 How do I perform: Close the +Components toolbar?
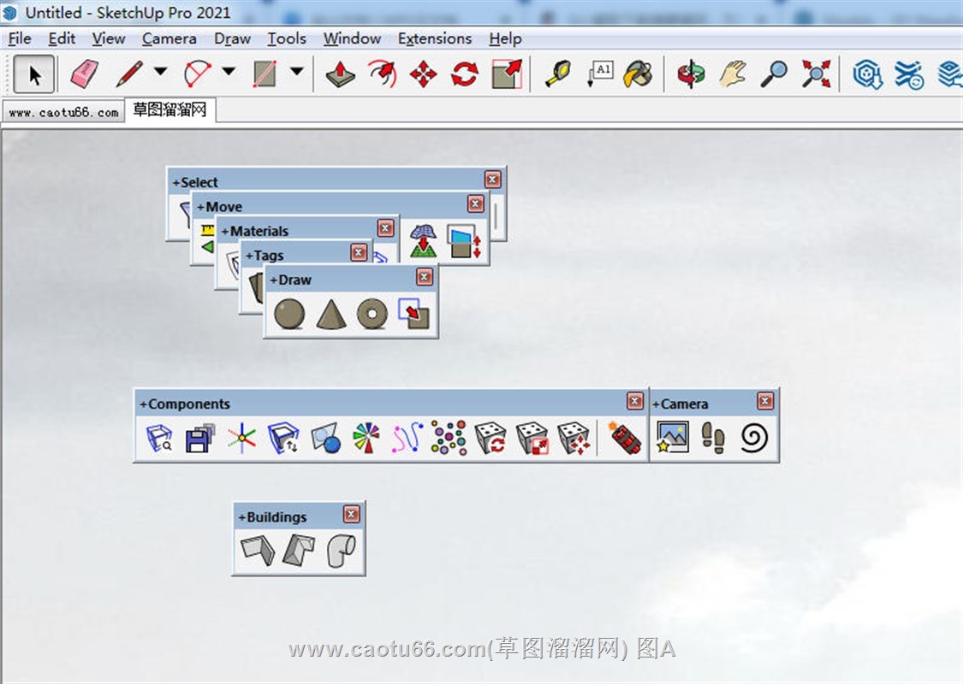point(635,401)
